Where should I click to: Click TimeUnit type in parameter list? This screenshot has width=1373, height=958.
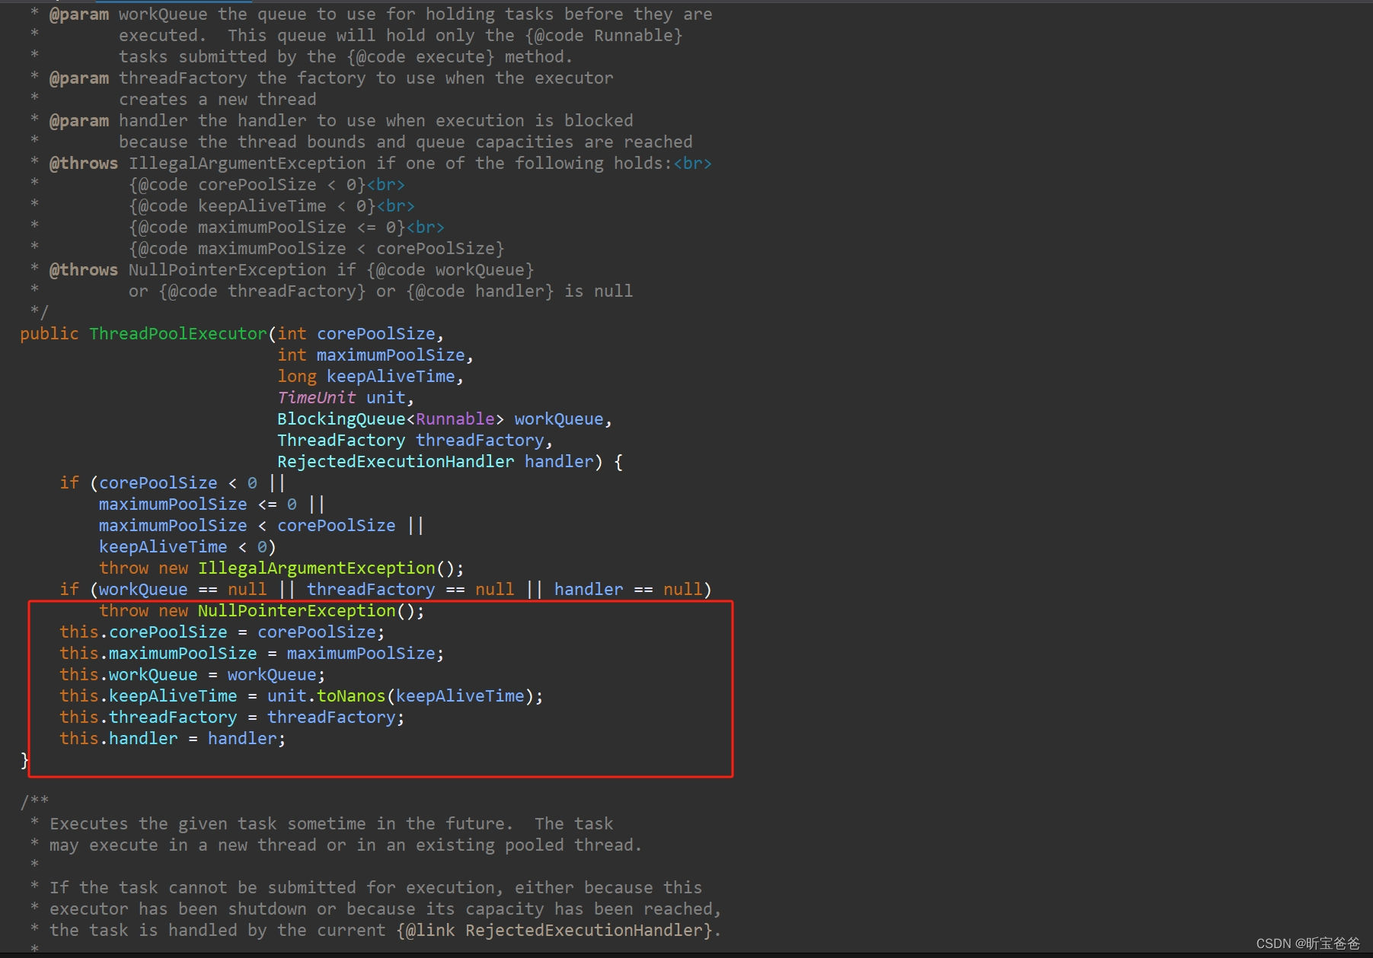click(317, 398)
